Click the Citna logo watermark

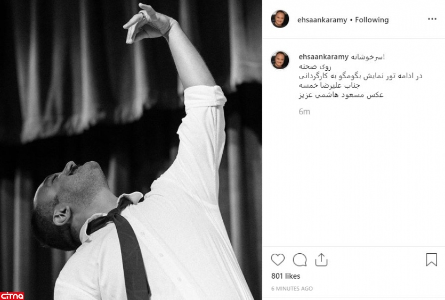click(12, 296)
